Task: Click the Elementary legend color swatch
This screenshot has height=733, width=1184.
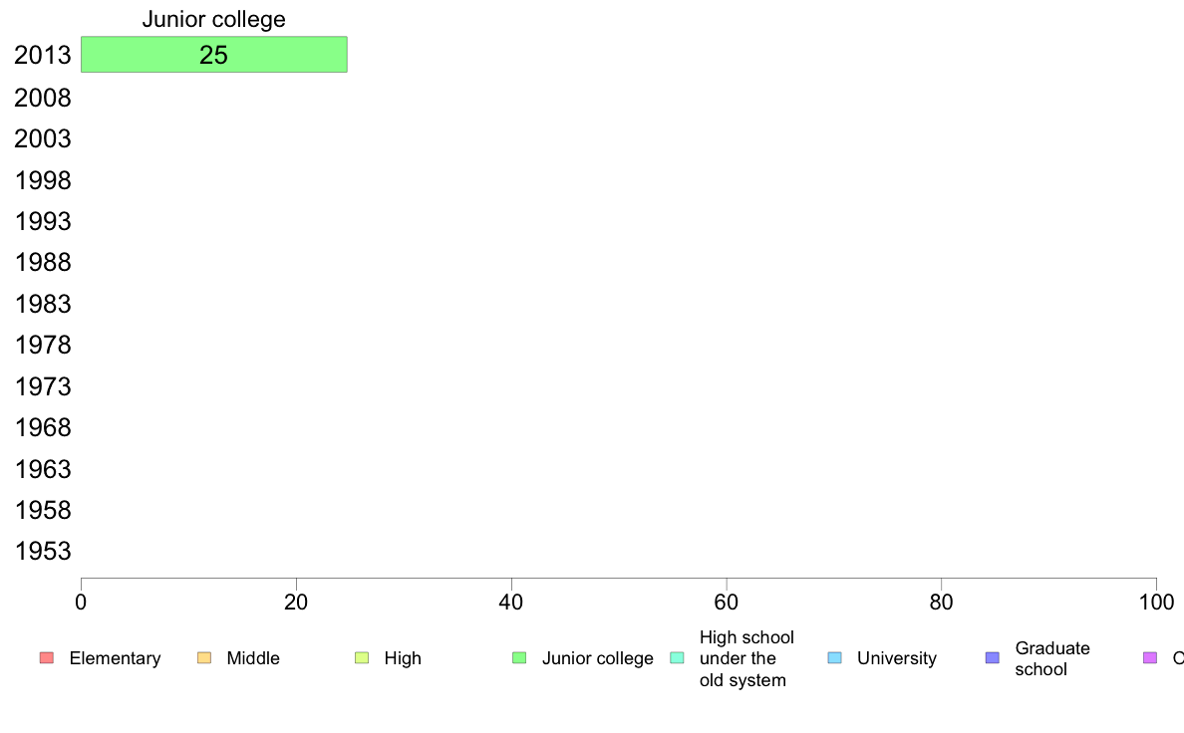Action: [x=47, y=658]
